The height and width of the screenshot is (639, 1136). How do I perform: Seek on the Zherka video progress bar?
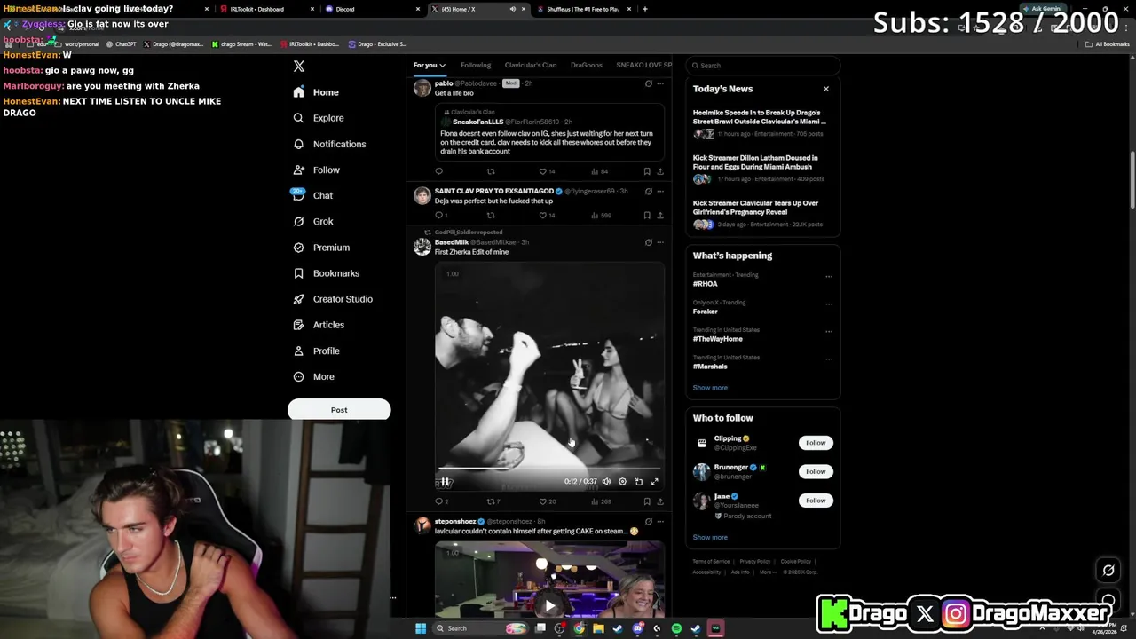[549, 468]
